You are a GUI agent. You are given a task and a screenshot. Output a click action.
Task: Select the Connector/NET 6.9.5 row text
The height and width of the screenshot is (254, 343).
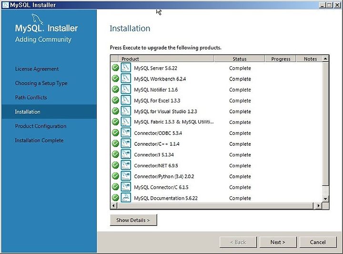pos(156,166)
